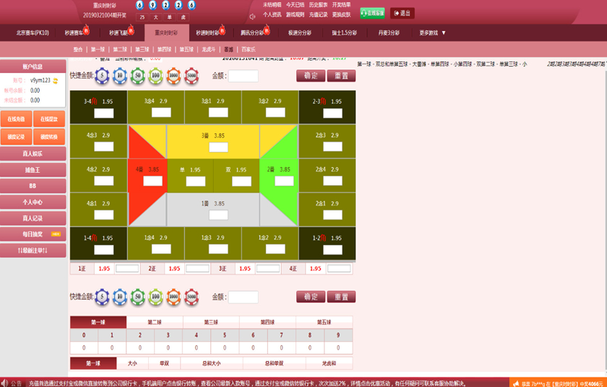Click the 公告 announcement speaker icon
Viewport: 607px width, 387px height.
tap(5, 383)
